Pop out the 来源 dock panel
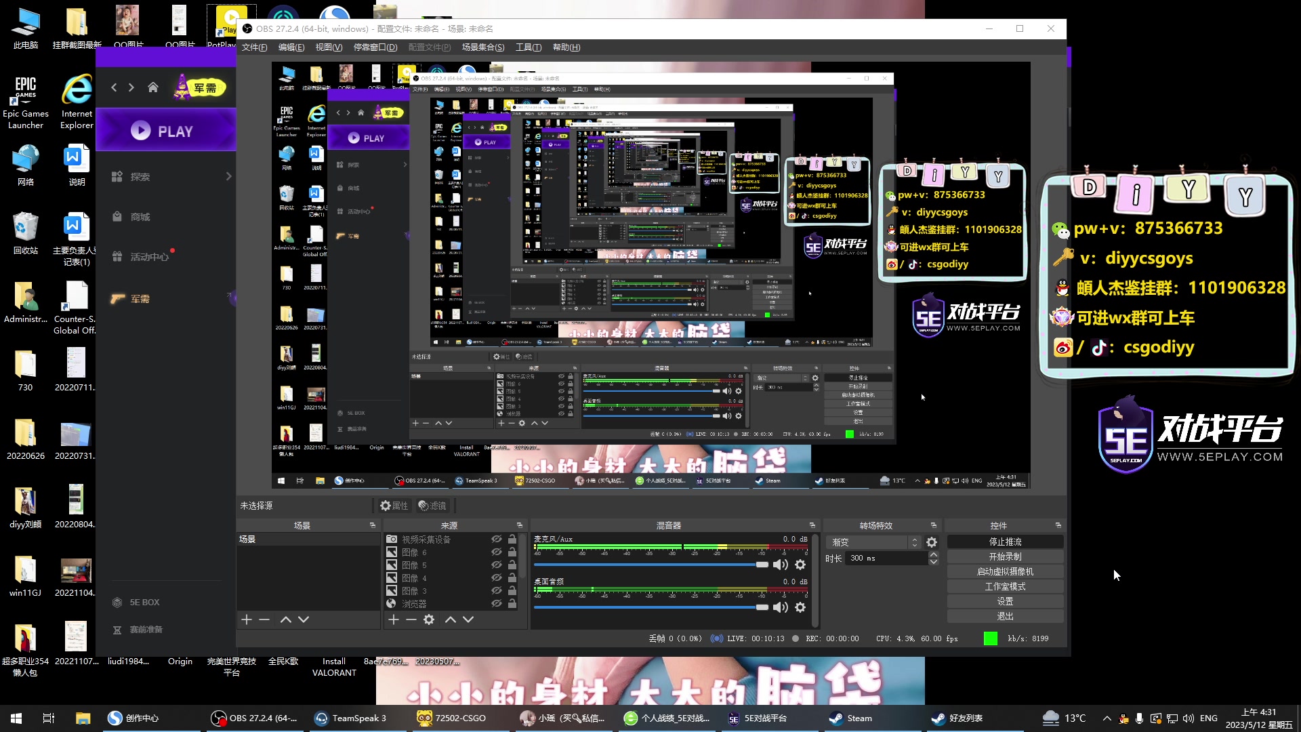The width and height of the screenshot is (1301, 732). (x=520, y=525)
